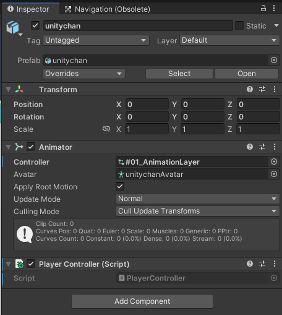Switch to the Navigation (Obsolete) tab
This screenshot has width=282, height=315.
point(108,9)
